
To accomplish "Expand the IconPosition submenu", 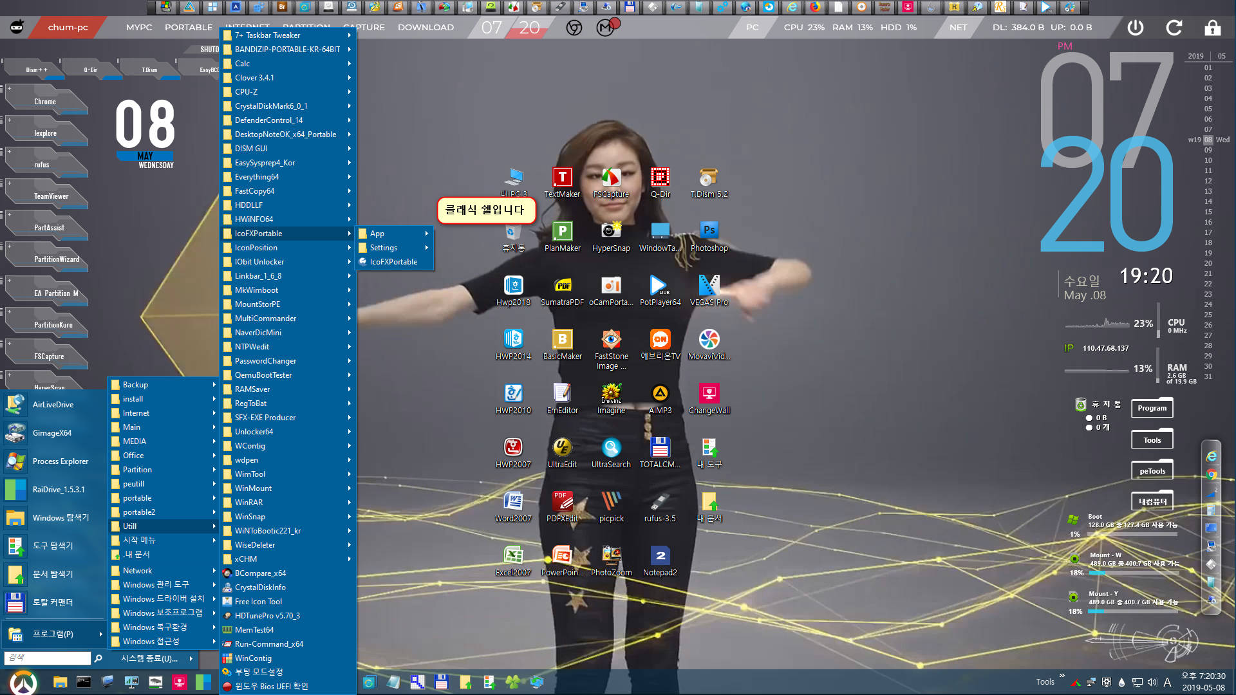I will 288,248.
